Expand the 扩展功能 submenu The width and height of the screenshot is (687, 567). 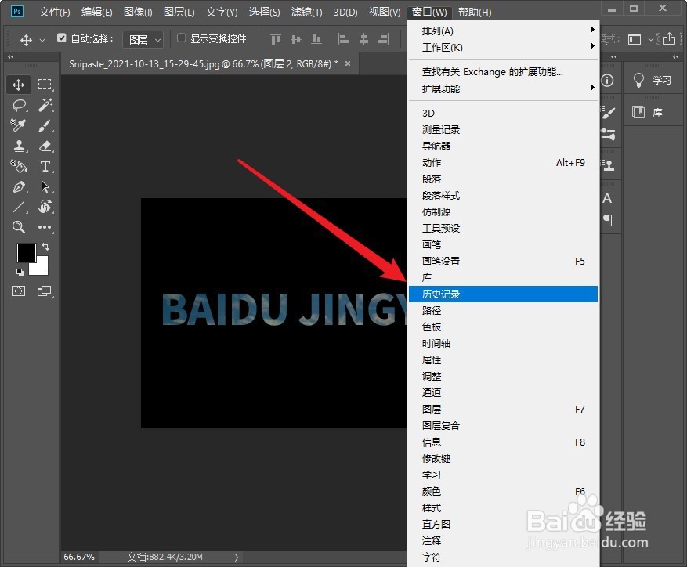(x=503, y=89)
